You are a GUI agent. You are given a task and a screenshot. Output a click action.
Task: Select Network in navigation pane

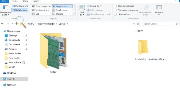pos(11,85)
